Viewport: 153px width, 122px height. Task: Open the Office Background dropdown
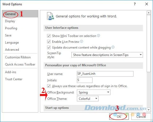click(94, 92)
